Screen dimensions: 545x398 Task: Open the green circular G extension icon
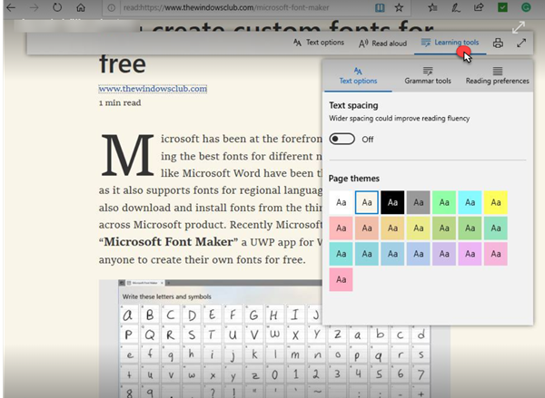(526, 7)
